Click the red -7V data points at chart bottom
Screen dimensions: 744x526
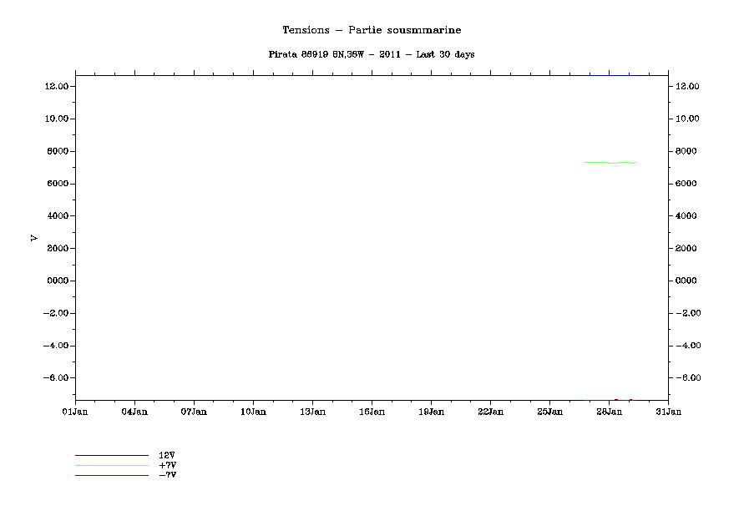point(616,400)
